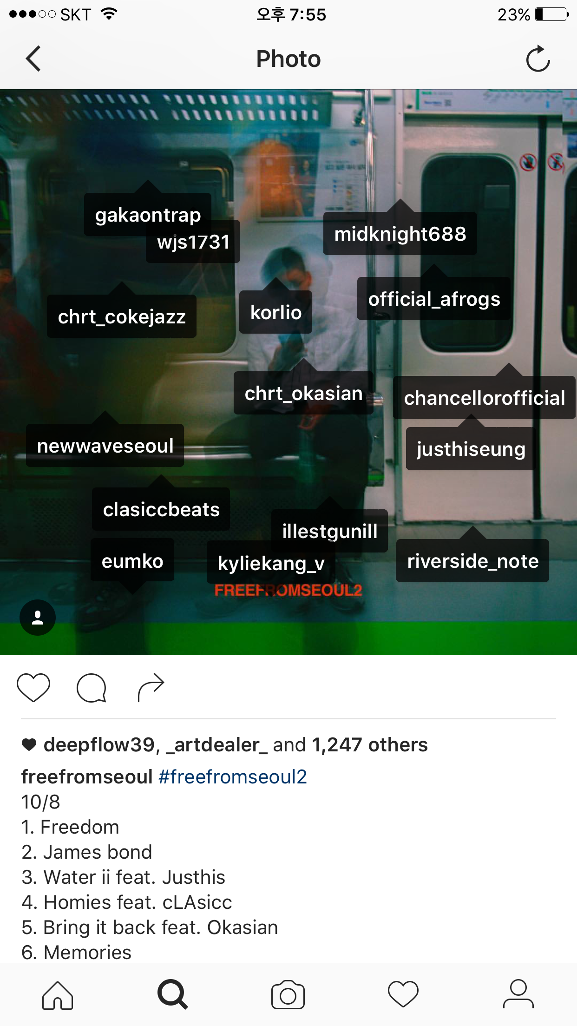Screen dimensions: 577x1026
Task: Open the Camera tab
Action: coord(288,995)
